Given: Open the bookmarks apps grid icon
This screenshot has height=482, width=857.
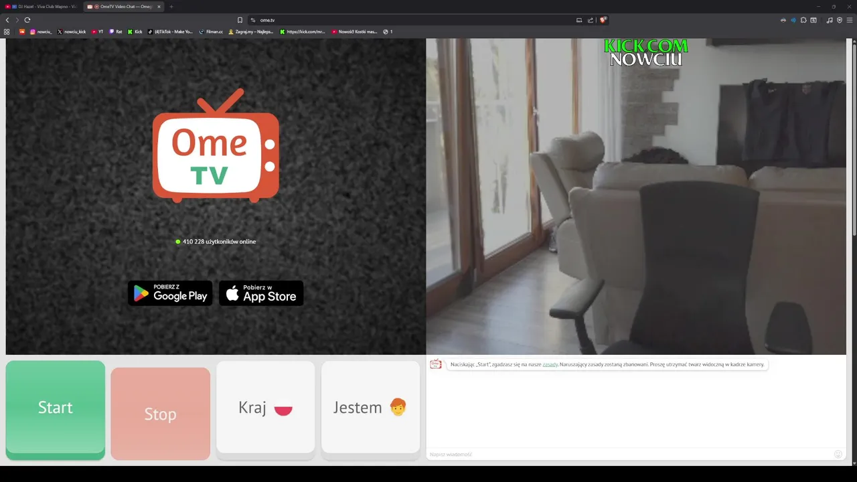Looking at the screenshot, I should pos(7,31).
